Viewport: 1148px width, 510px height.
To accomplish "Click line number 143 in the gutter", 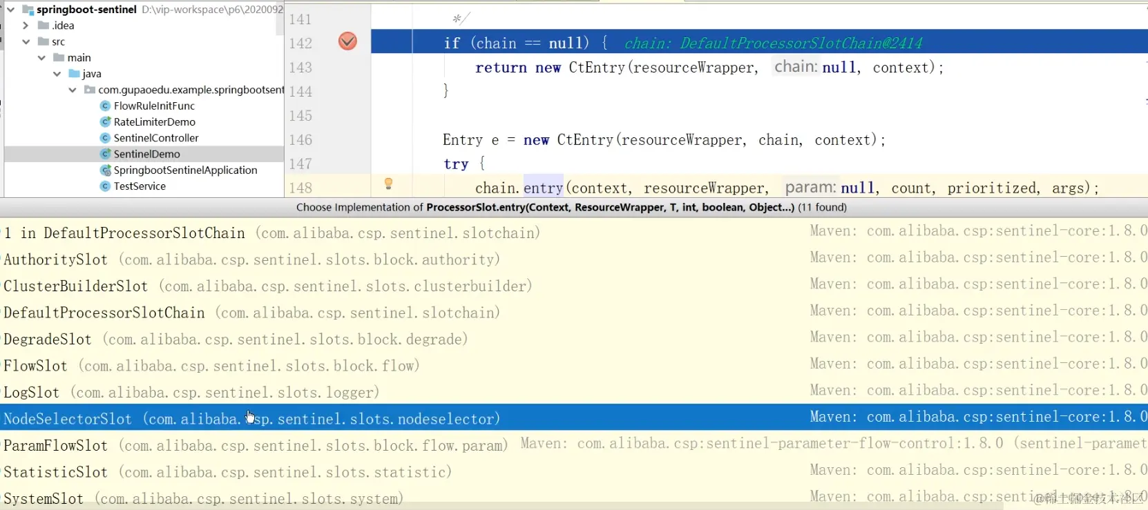I will [300, 68].
